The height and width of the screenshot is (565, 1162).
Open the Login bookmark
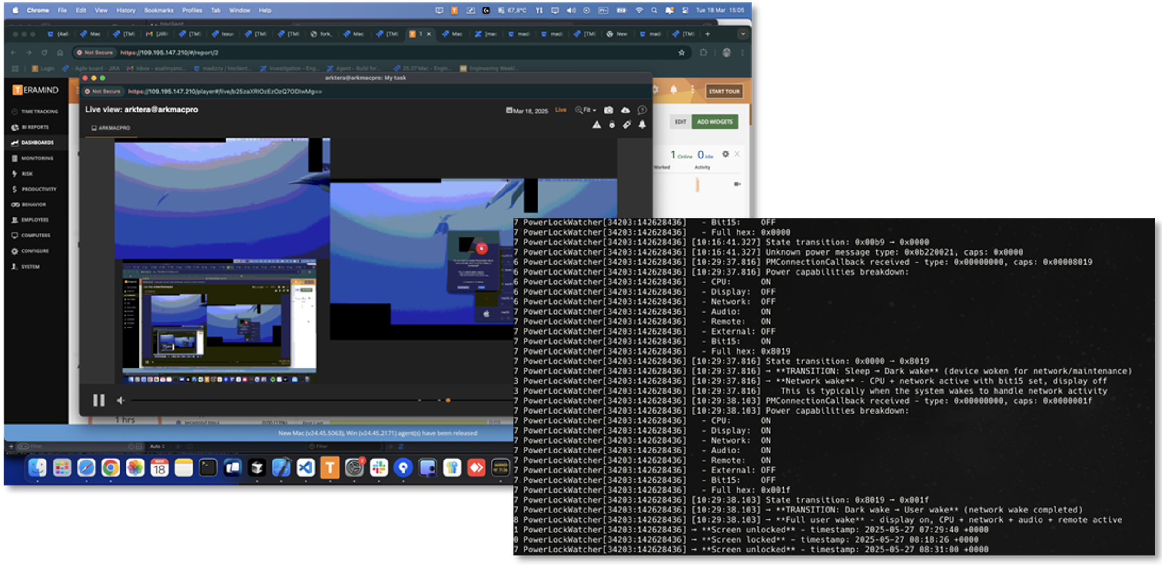click(x=43, y=68)
